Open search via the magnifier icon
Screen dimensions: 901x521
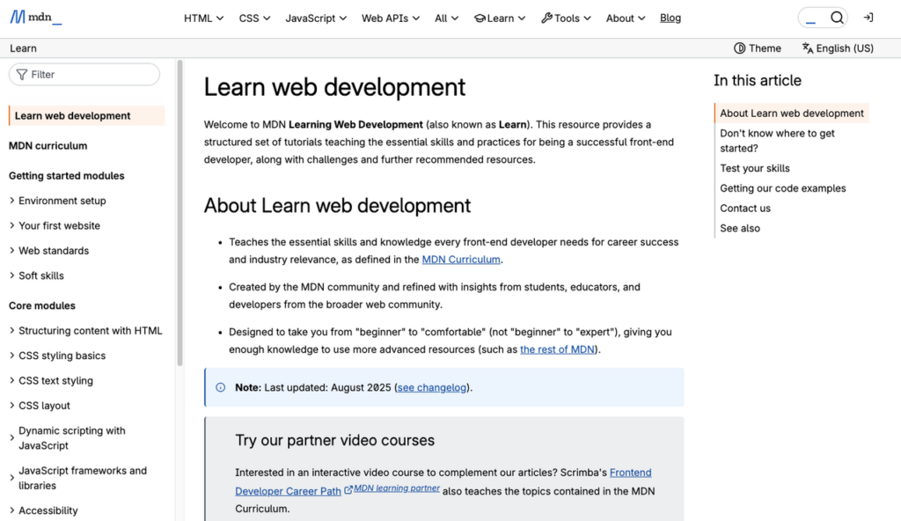[x=837, y=17]
